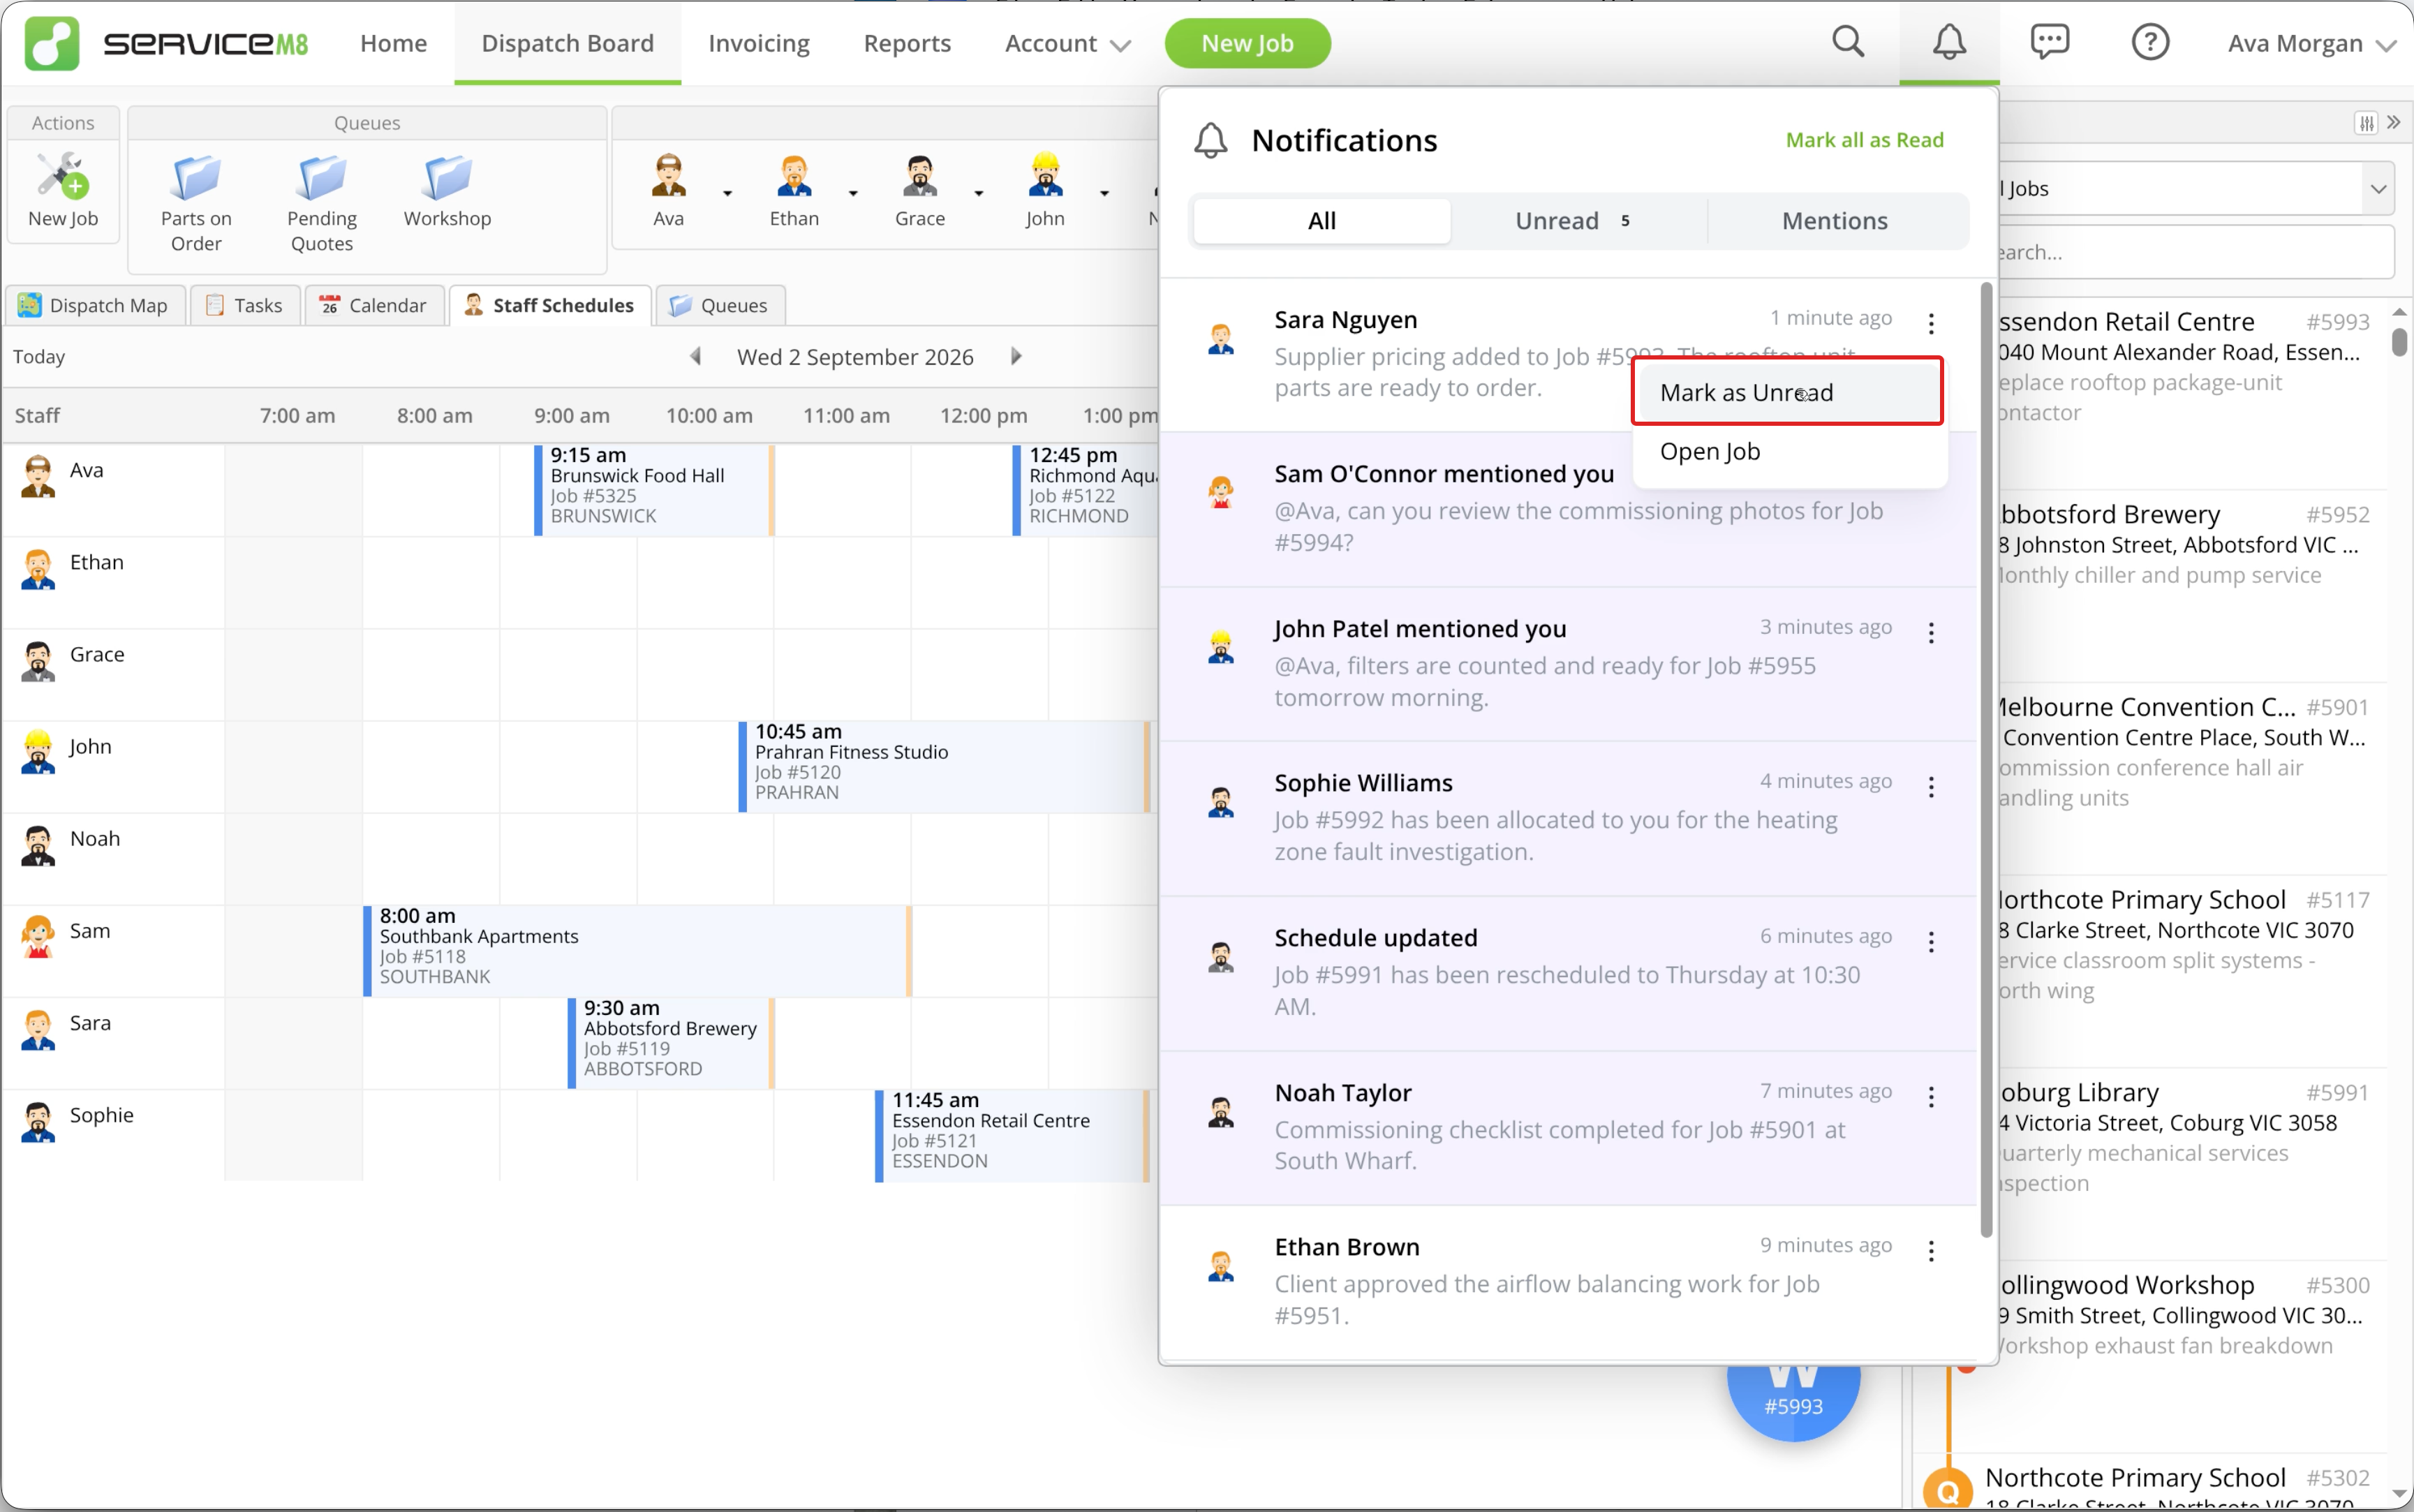Open options for Schedule updated notification
The image size is (2414, 1512).
[1931, 942]
